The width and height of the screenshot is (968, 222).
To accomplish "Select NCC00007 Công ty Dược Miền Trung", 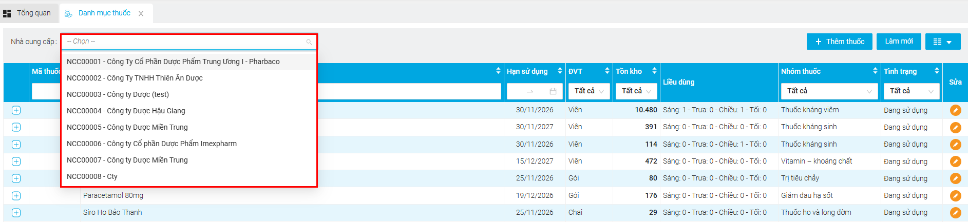I will coord(188,160).
